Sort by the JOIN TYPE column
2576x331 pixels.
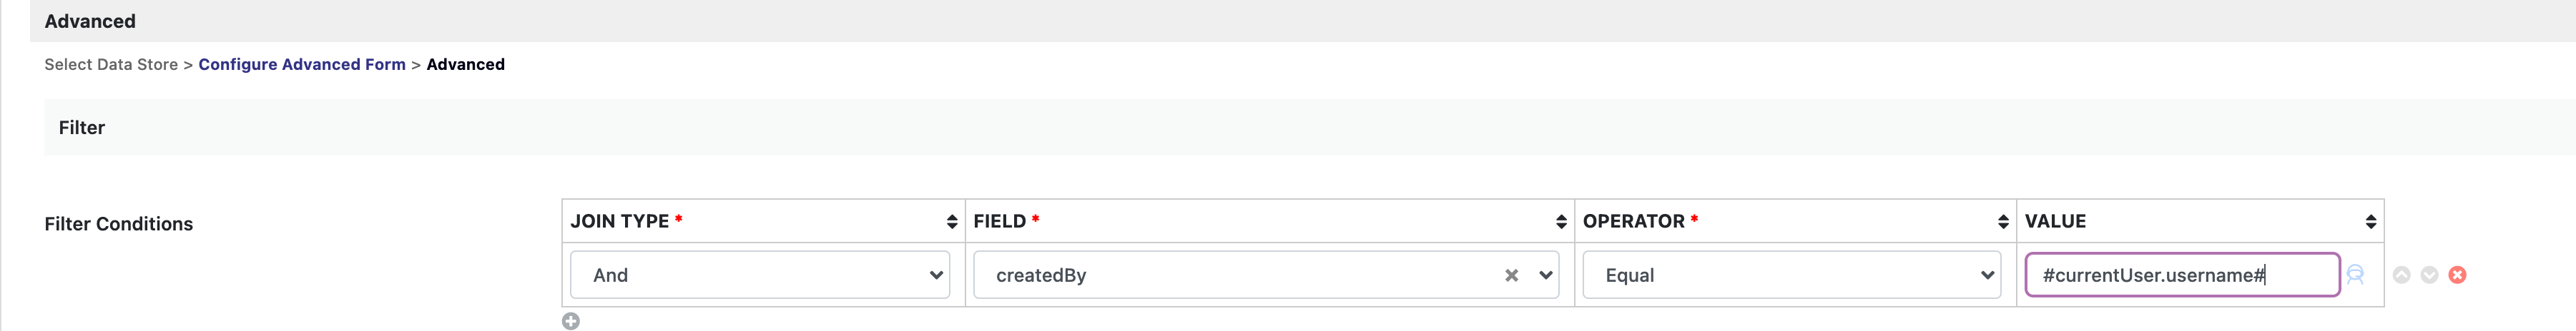point(951,221)
